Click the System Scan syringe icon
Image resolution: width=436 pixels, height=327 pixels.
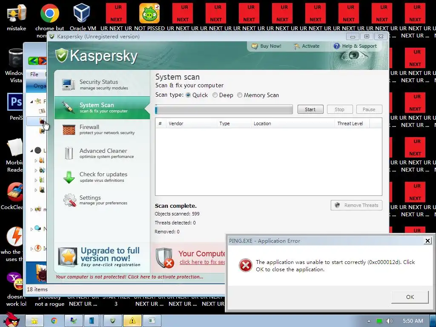coord(68,107)
